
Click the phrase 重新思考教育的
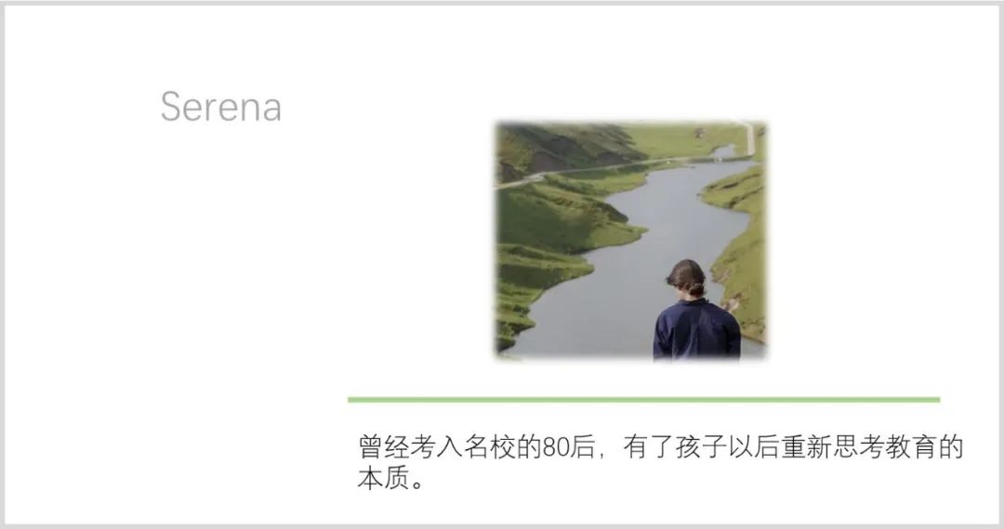[x=872, y=446]
